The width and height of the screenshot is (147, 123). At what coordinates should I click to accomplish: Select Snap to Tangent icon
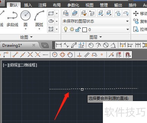pos(70,55)
